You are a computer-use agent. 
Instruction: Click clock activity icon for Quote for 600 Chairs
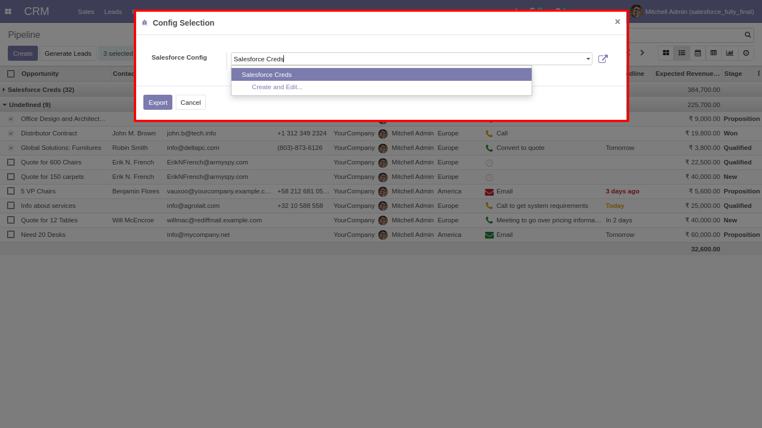click(x=489, y=163)
